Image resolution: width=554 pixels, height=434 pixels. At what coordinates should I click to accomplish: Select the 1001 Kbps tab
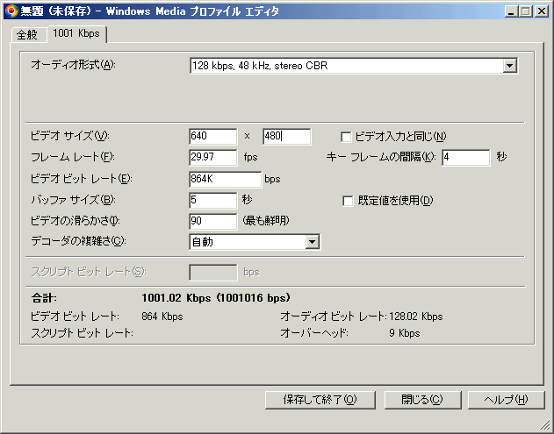click(x=77, y=33)
